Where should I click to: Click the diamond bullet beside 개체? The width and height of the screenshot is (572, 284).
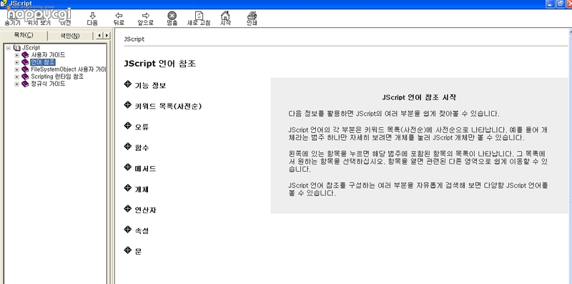[128, 188]
